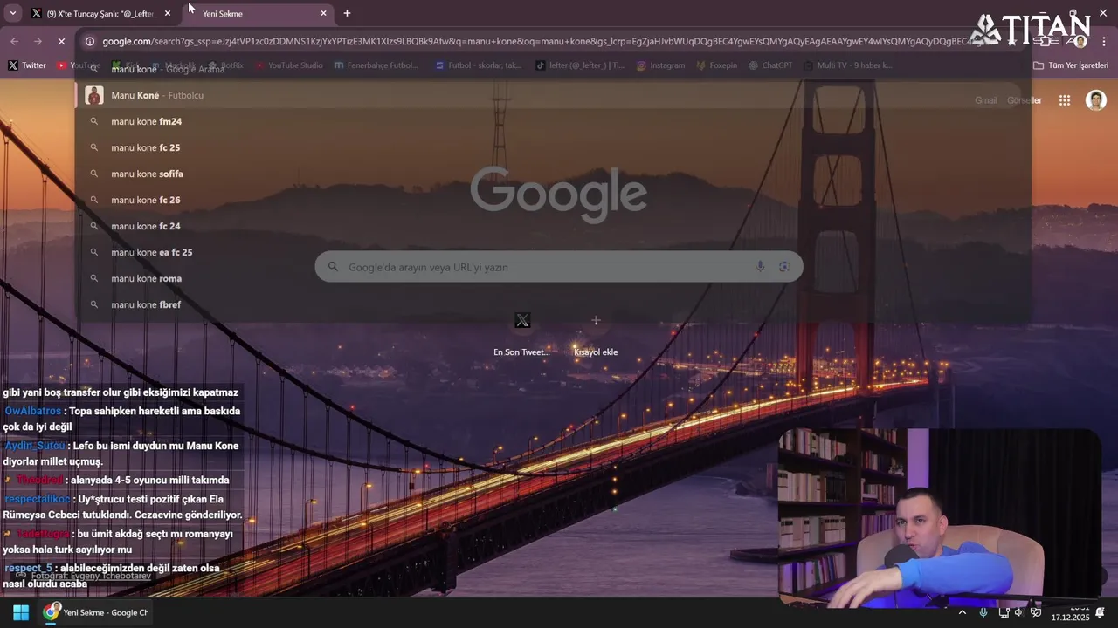The image size is (1118, 628).
Task: Open the Instagram bookmark
Action: (660, 65)
